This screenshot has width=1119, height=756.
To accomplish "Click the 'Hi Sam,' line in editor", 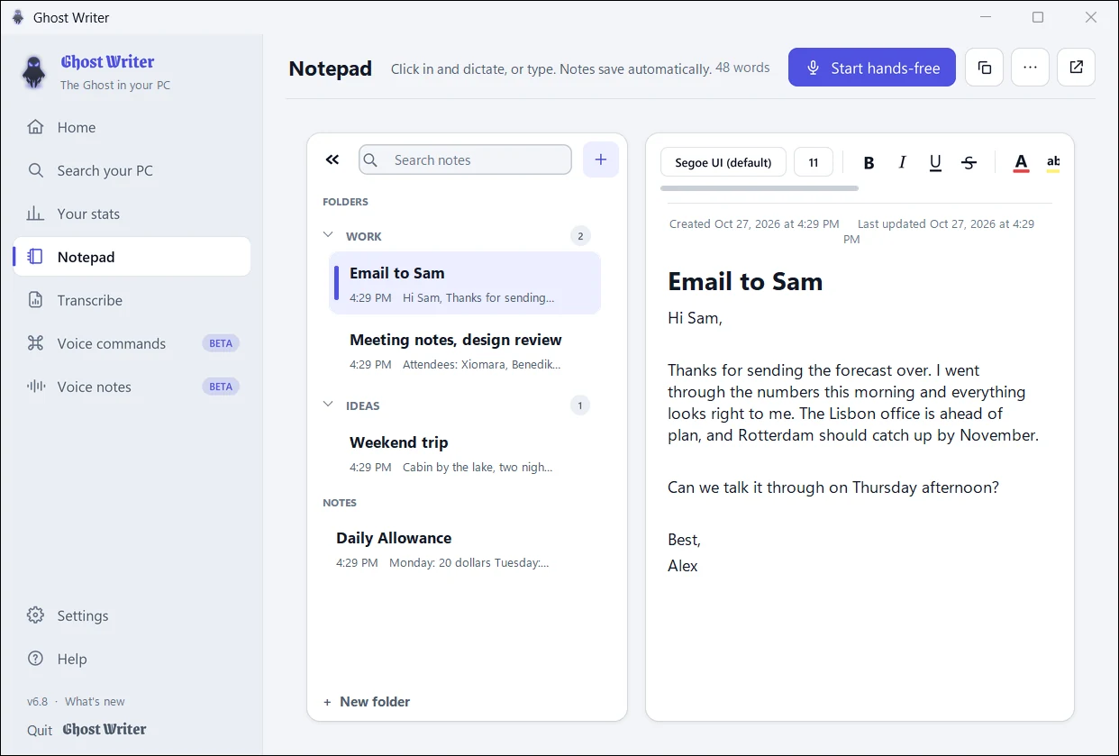I will coord(695,317).
